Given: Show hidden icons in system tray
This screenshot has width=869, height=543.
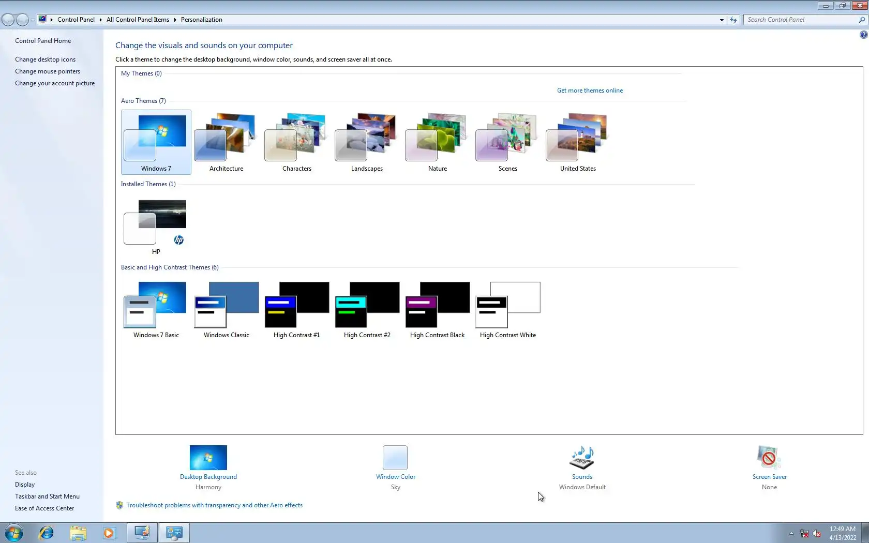Looking at the screenshot, I should (x=791, y=533).
